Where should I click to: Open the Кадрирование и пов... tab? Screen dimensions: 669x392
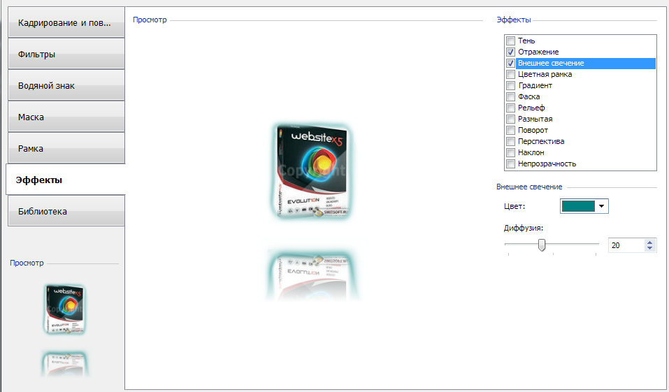click(x=66, y=22)
